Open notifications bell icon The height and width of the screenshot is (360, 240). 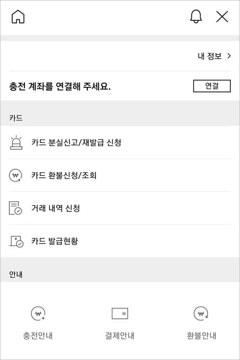pos(196,16)
